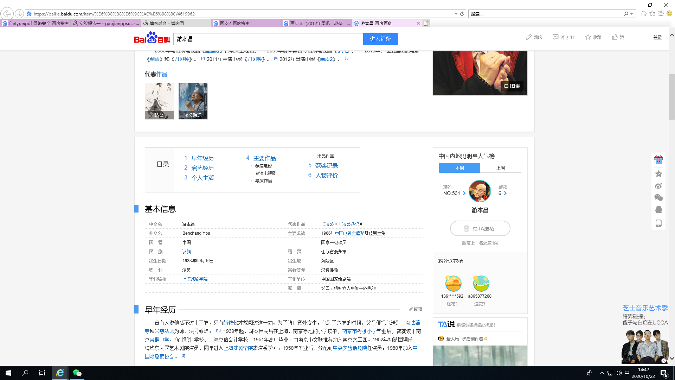Viewport: 675px width, 380px height.
Task: Share via the WeChat icon in sidebar
Action: click(658, 198)
